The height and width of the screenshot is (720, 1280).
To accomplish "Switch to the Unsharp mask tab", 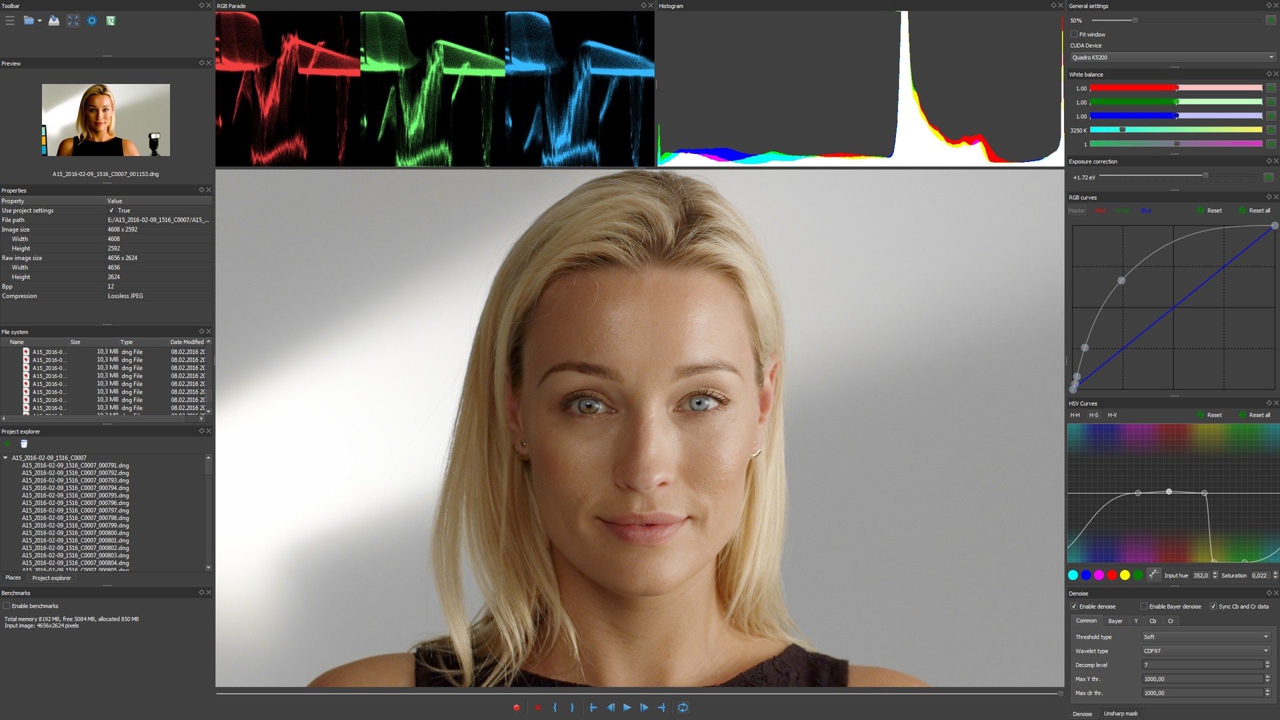I will (x=1120, y=713).
